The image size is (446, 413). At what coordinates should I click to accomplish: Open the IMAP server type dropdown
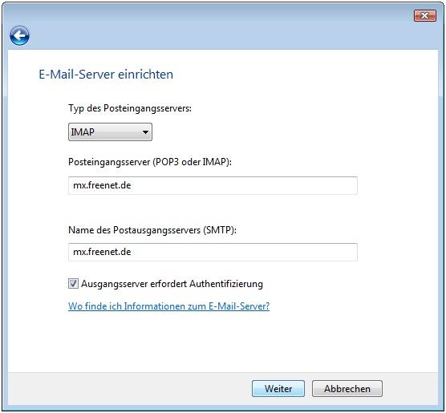pyautogui.click(x=110, y=132)
